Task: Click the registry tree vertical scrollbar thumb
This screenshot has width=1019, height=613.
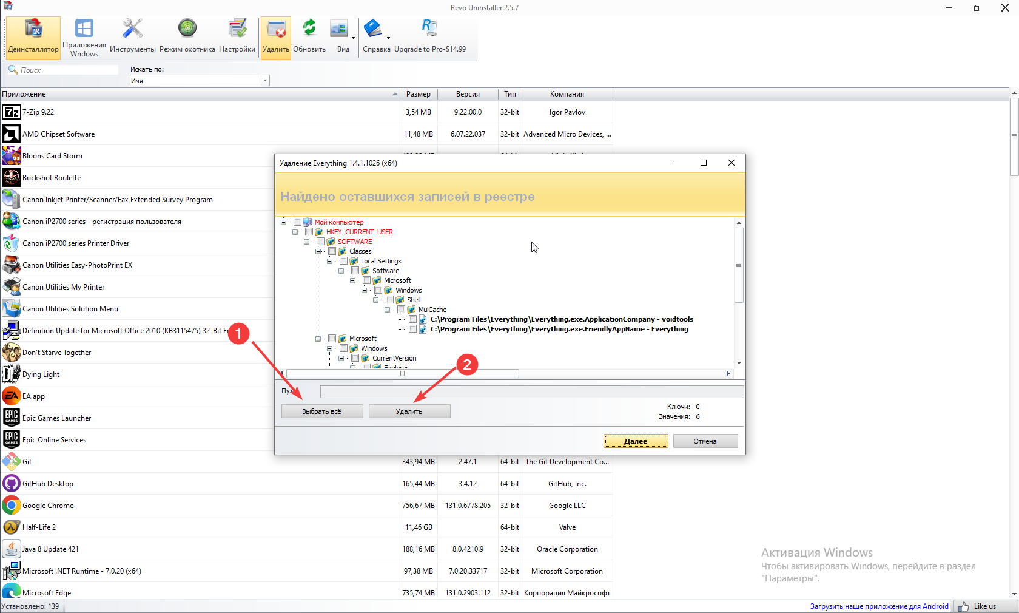Action: [x=739, y=265]
